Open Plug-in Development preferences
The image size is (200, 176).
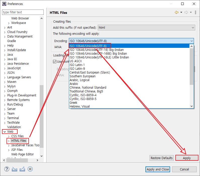[22, 95]
